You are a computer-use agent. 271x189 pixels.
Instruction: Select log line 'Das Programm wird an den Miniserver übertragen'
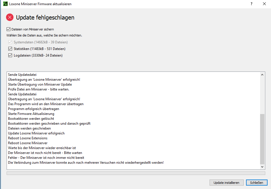click(46, 104)
